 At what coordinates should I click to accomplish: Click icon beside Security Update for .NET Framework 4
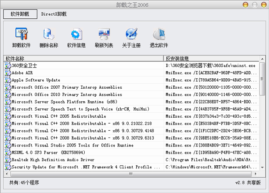point(8,167)
